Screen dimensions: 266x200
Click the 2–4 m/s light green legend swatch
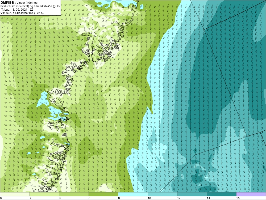pos(44,194)
